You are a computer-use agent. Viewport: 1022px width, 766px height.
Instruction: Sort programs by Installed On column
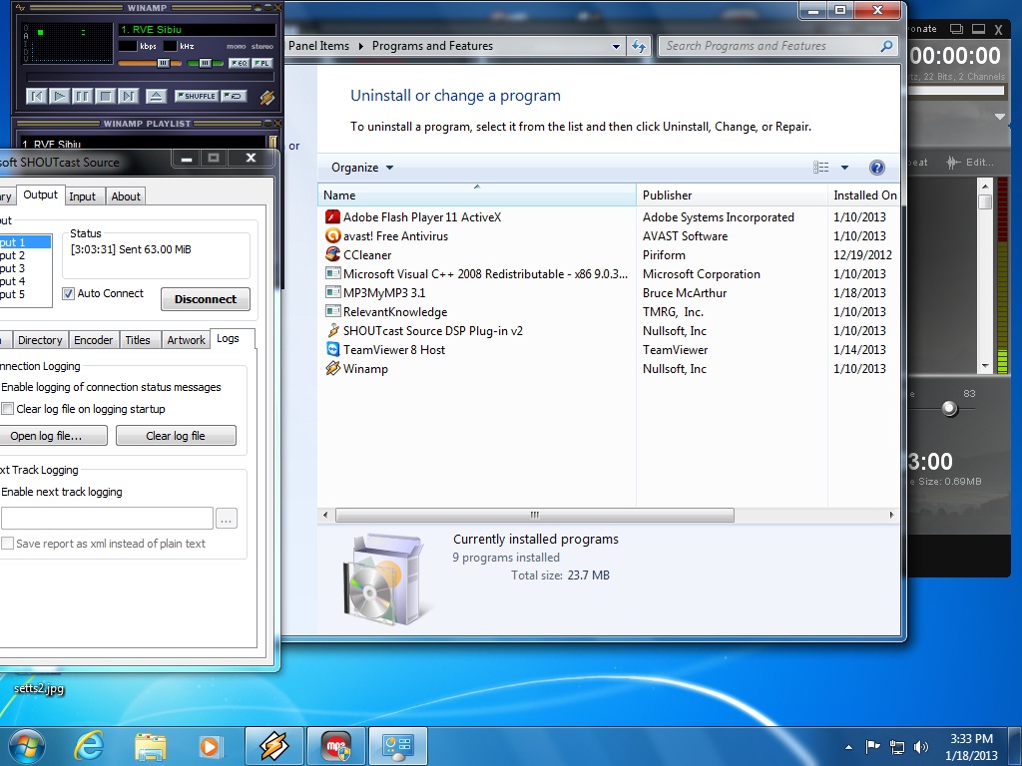(x=864, y=194)
